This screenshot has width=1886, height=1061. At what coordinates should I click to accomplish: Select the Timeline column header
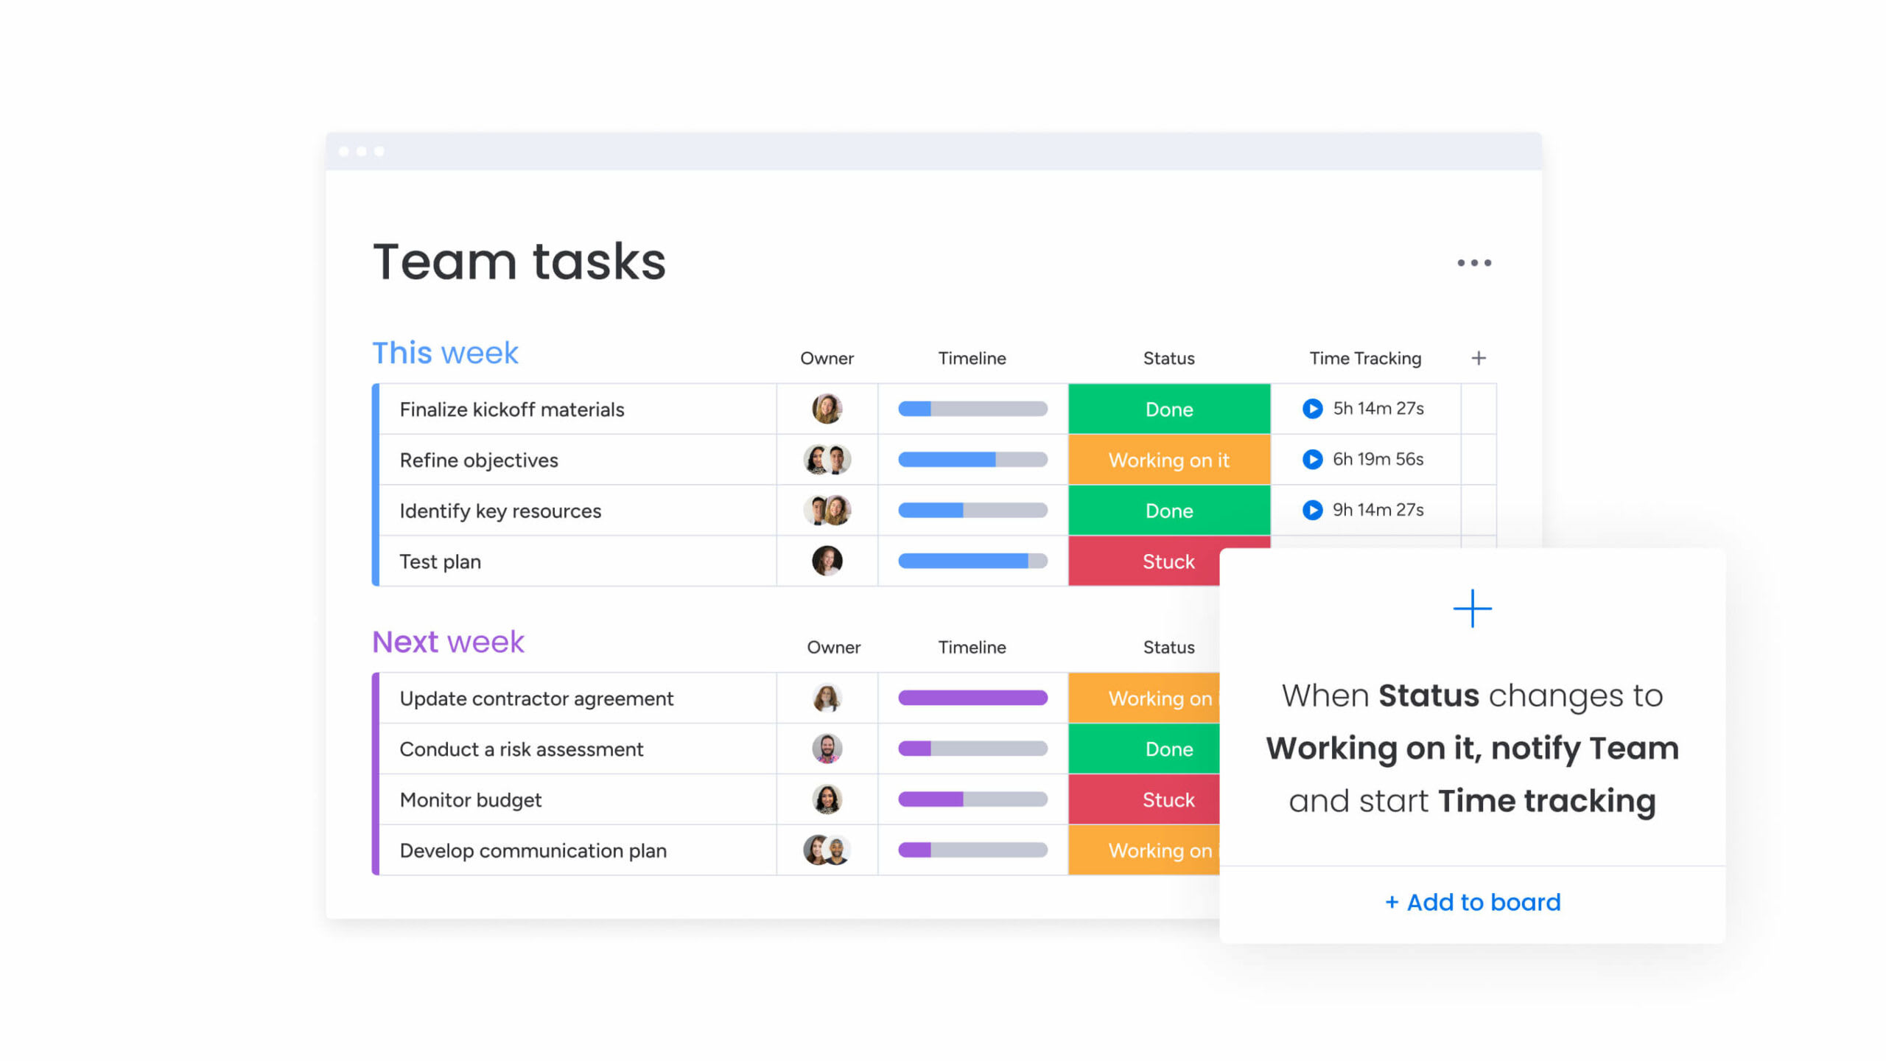click(x=970, y=357)
